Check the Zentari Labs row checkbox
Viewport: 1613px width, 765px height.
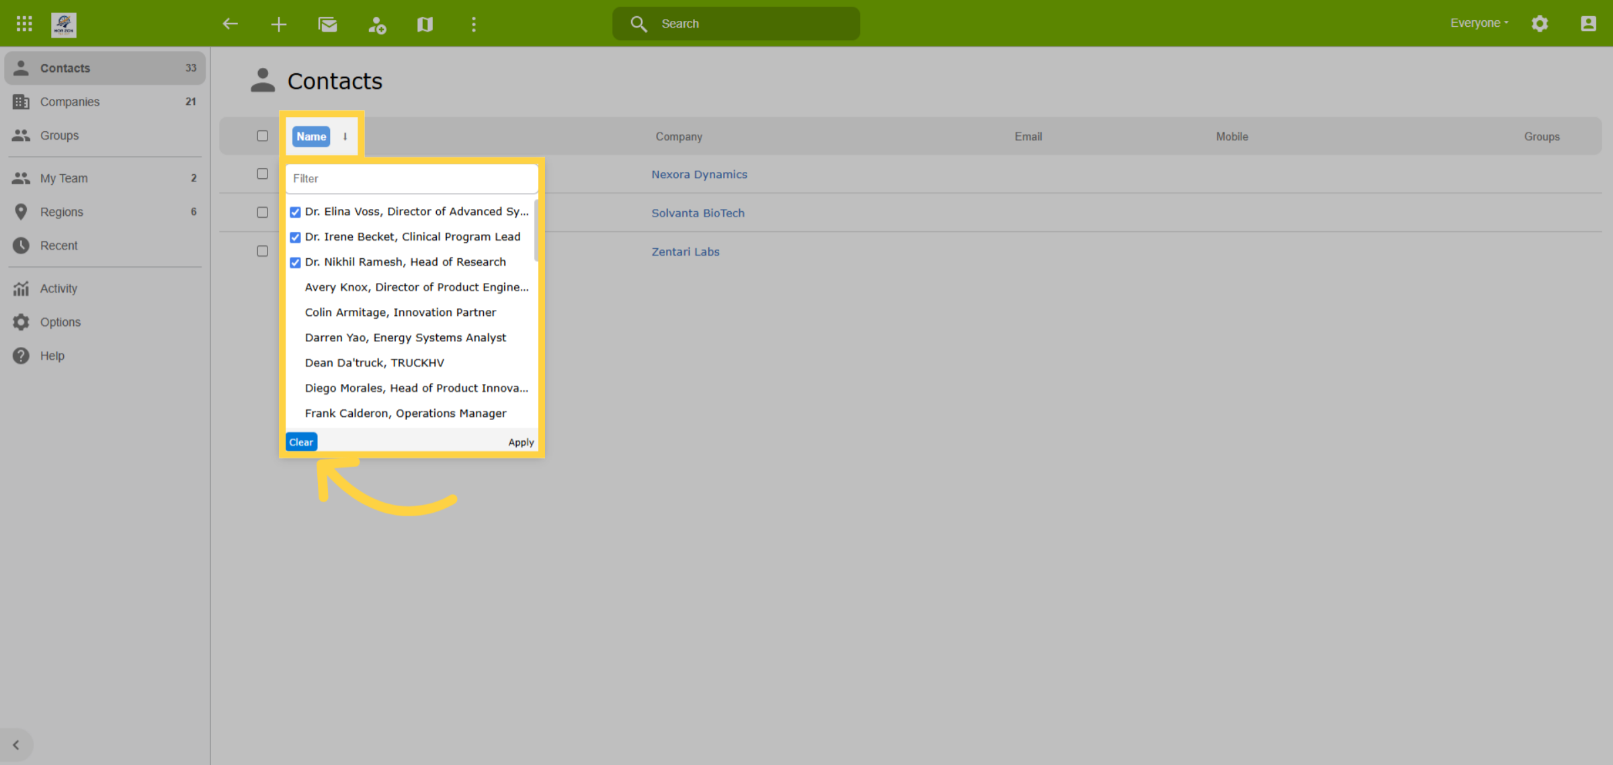point(263,251)
